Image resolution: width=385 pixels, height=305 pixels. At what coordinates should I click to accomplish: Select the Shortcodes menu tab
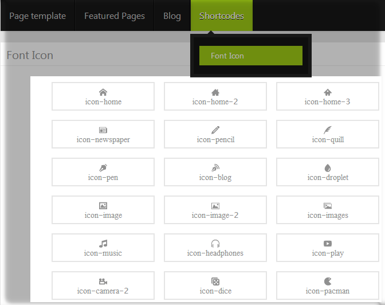222,16
